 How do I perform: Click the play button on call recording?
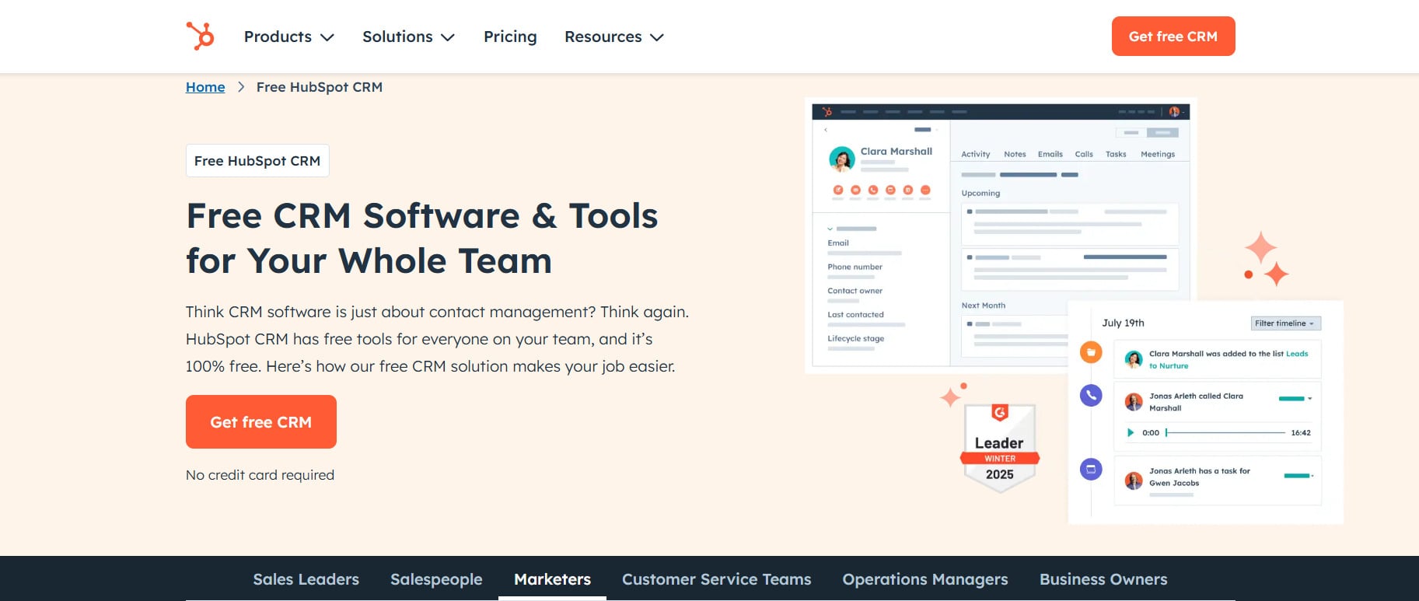pos(1131,432)
